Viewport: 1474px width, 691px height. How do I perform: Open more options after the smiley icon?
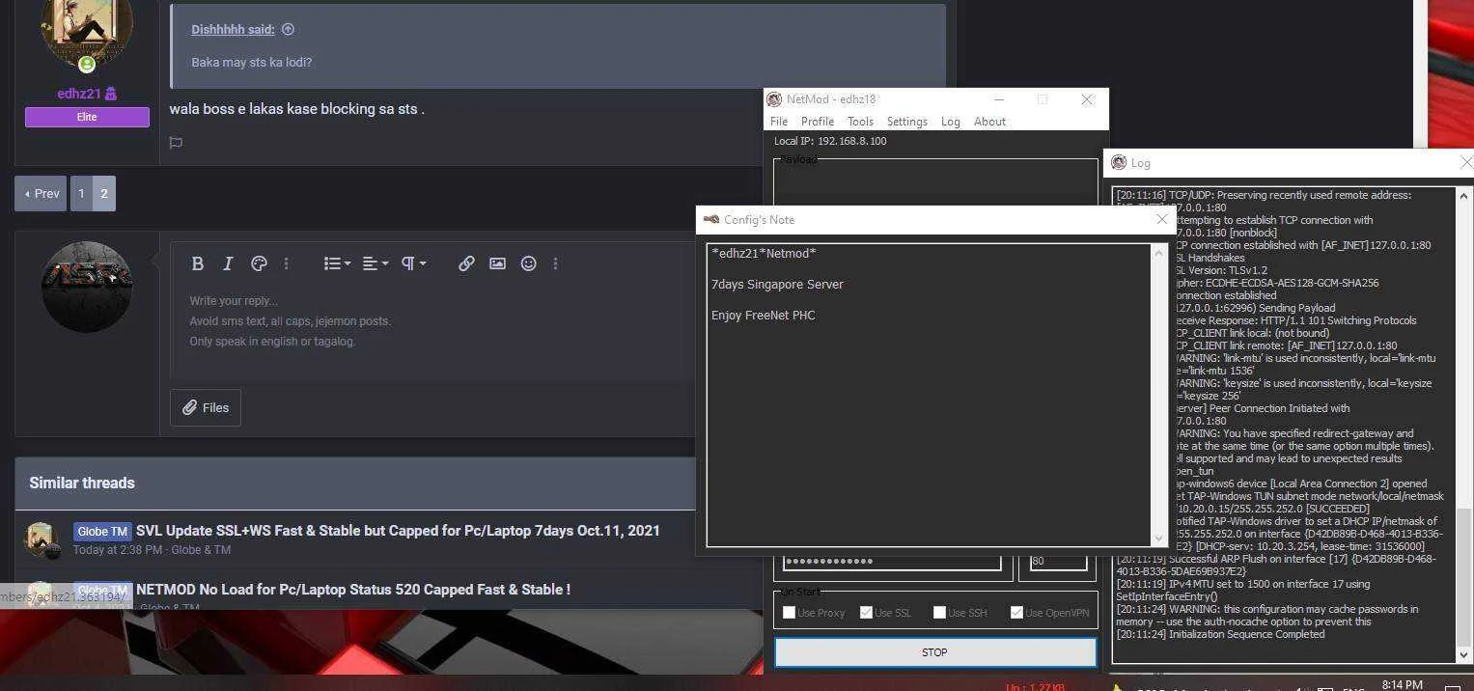click(x=555, y=263)
